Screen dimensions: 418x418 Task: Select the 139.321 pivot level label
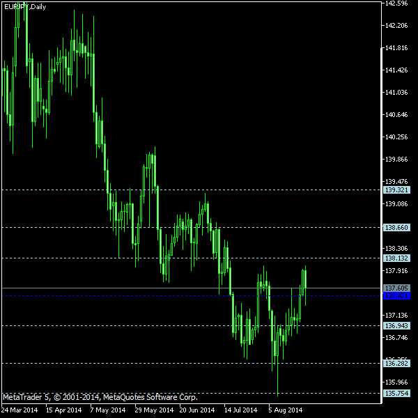click(x=396, y=190)
